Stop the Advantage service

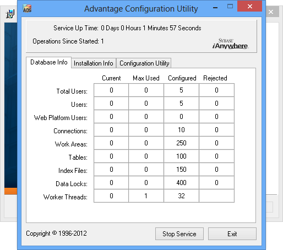[x=179, y=234]
